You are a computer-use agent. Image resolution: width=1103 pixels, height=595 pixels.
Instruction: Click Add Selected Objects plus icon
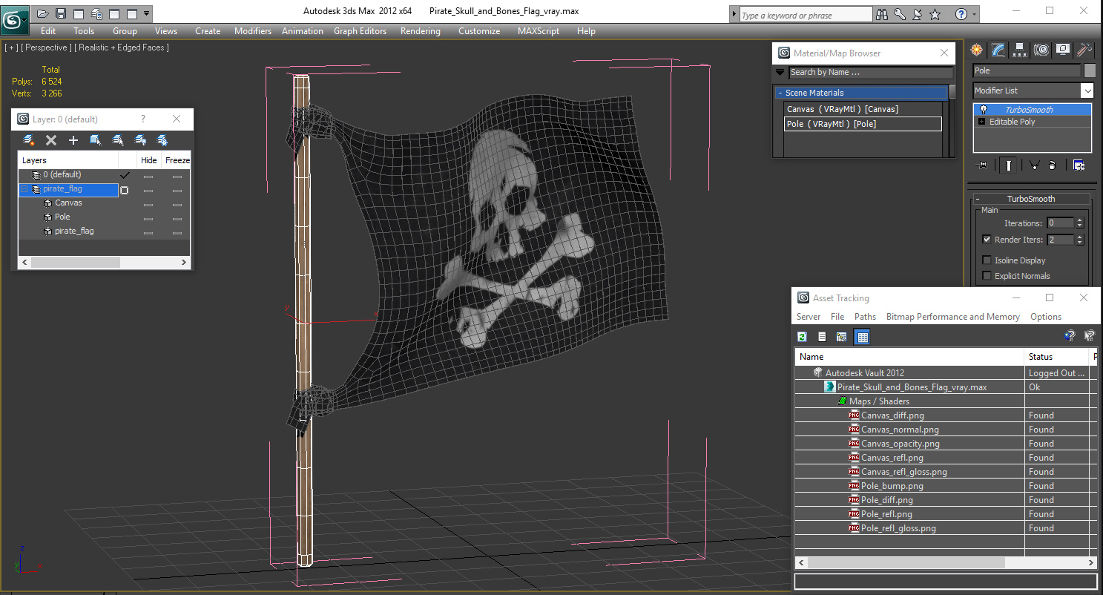click(x=73, y=139)
